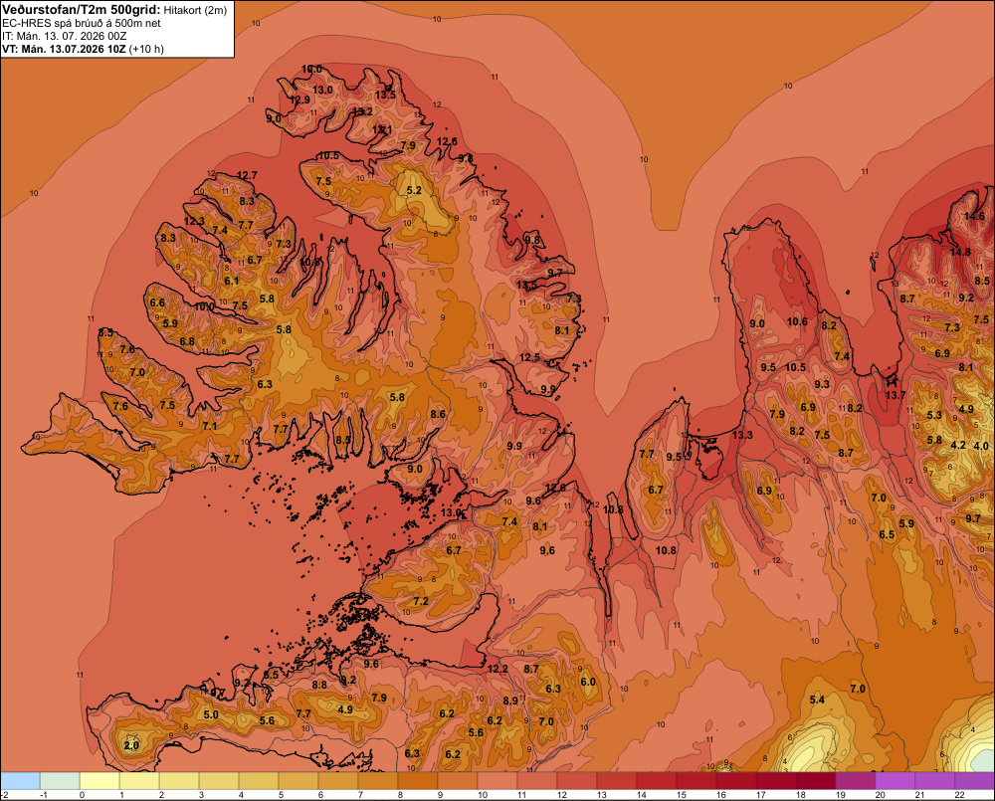
Task: Select the violet 21 to 22 legend swatch
Action: pyautogui.click(x=934, y=781)
